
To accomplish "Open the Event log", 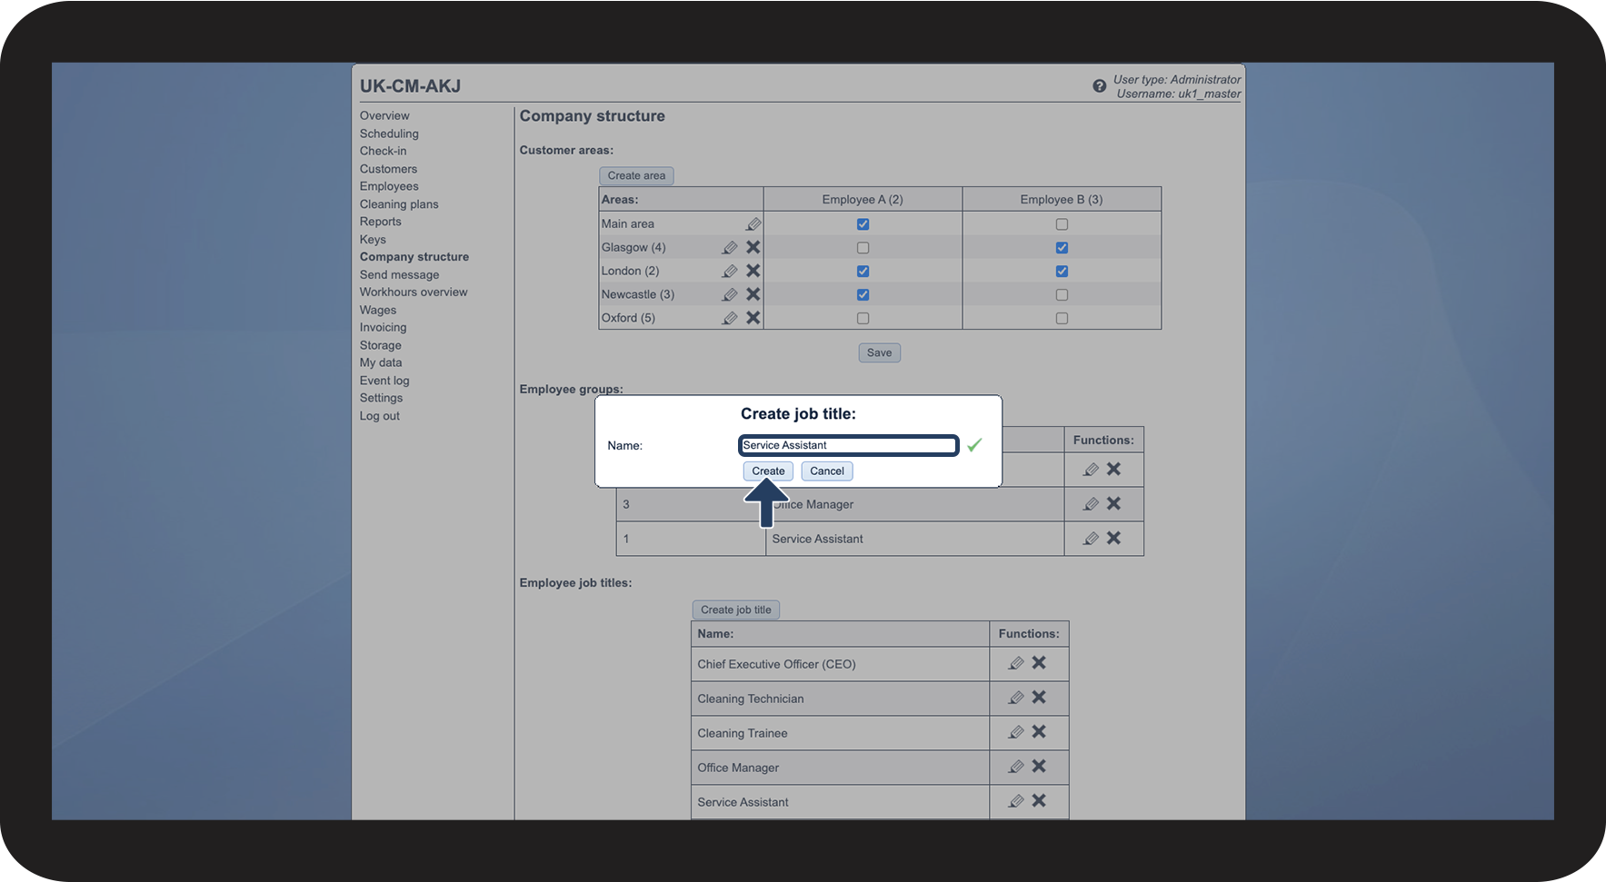I will point(384,381).
